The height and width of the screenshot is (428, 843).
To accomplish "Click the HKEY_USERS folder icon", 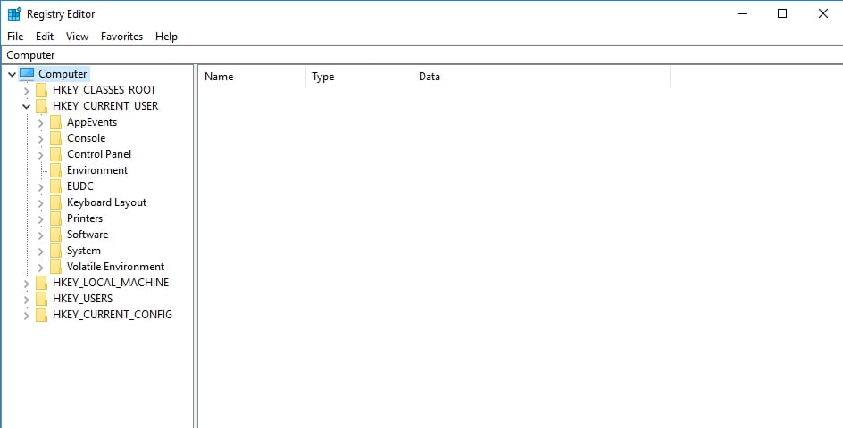I will (41, 299).
